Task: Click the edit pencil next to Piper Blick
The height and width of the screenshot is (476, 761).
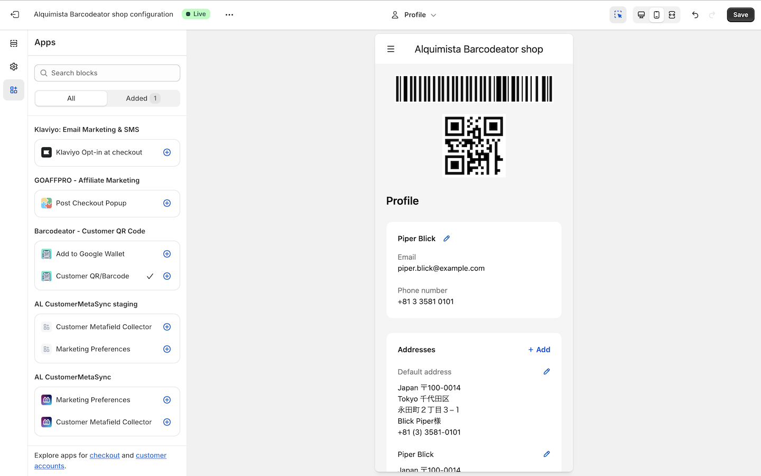Action: click(x=447, y=239)
